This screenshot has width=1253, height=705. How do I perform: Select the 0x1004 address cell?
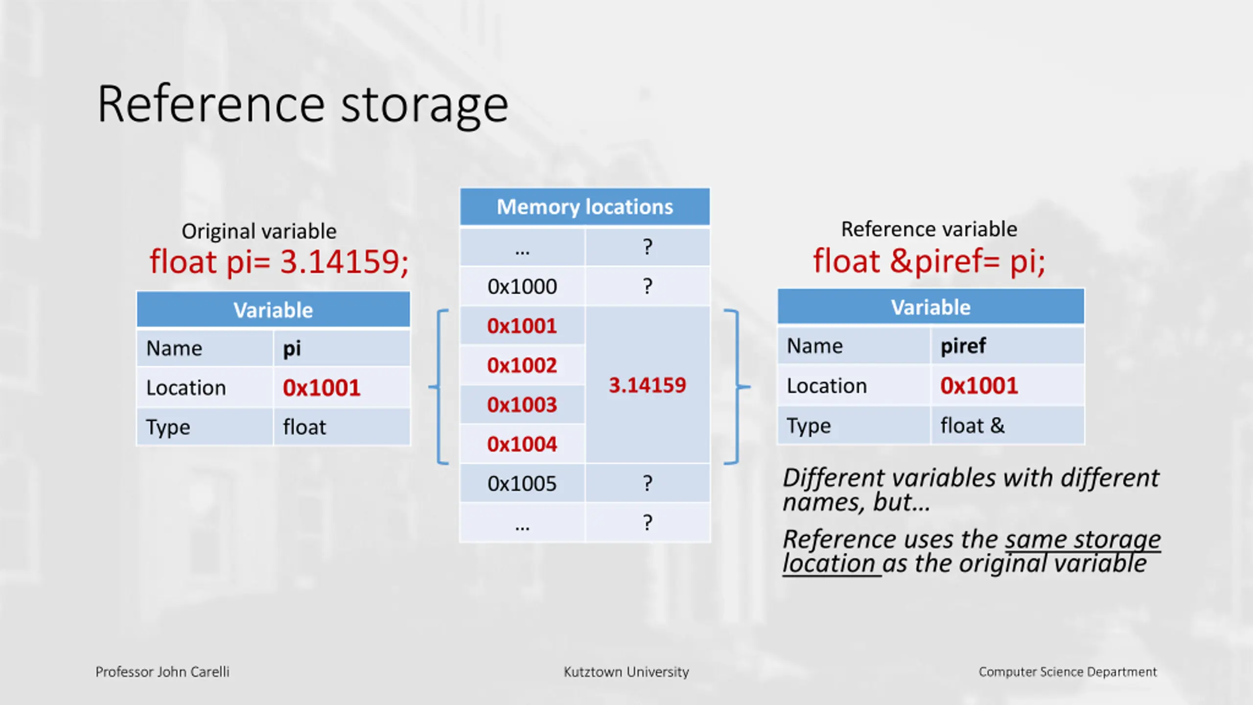(522, 444)
